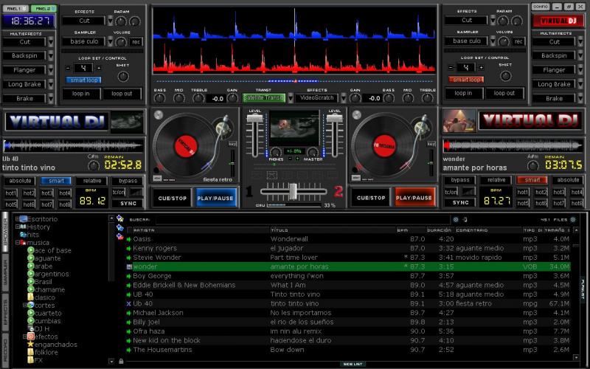Open the Browser side tab

pyautogui.click(x=5, y=231)
